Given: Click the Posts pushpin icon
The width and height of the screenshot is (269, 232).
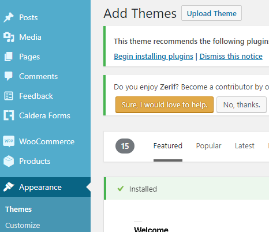Looking at the screenshot, I should [x=9, y=17].
